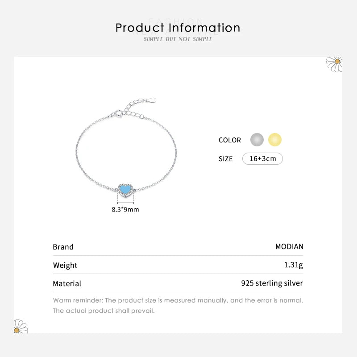
Task: Select the silver color swatch
Action: pyautogui.click(x=257, y=140)
